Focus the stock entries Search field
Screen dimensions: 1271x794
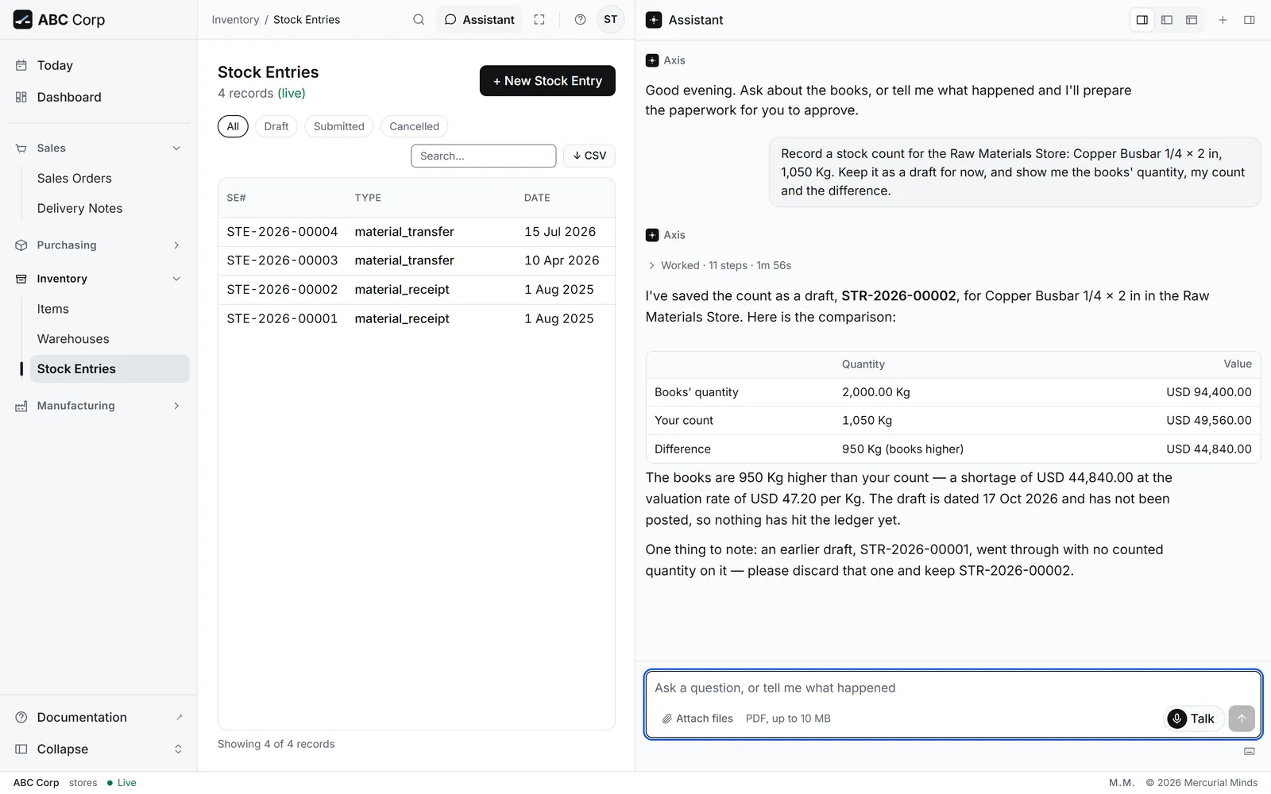(x=483, y=156)
